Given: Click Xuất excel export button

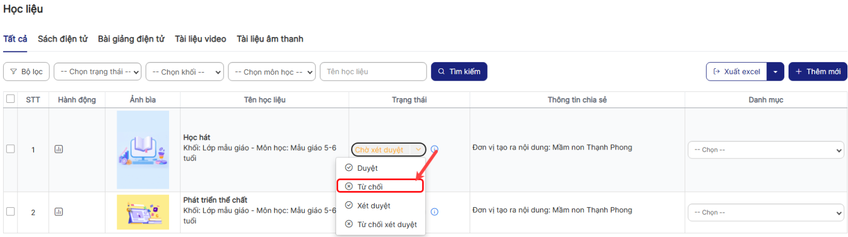Looking at the screenshot, I should click(x=737, y=72).
